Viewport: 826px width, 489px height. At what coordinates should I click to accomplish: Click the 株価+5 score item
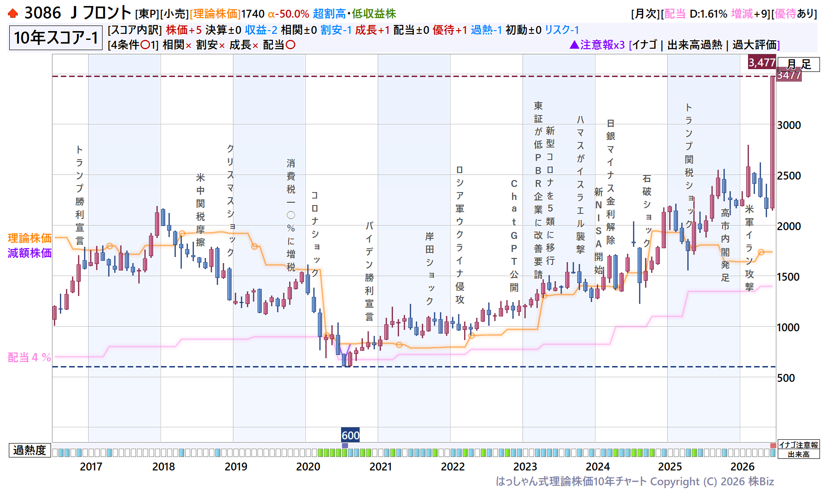click(184, 30)
